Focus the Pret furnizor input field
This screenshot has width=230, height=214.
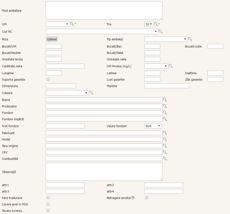coord(65,126)
